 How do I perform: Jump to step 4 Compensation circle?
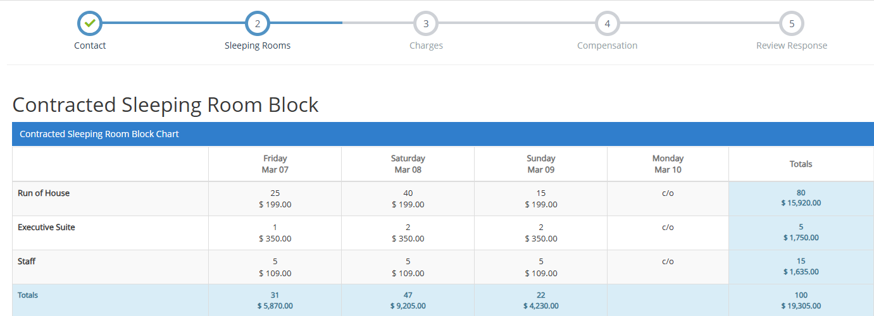pyautogui.click(x=607, y=23)
